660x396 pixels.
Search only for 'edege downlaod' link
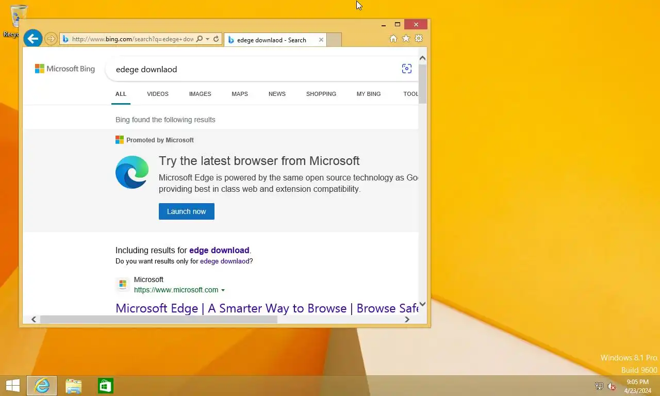(225, 261)
